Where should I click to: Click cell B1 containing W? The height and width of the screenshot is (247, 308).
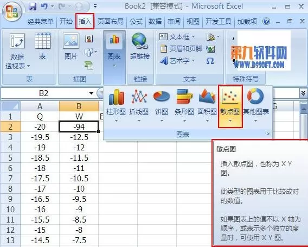coord(79,116)
